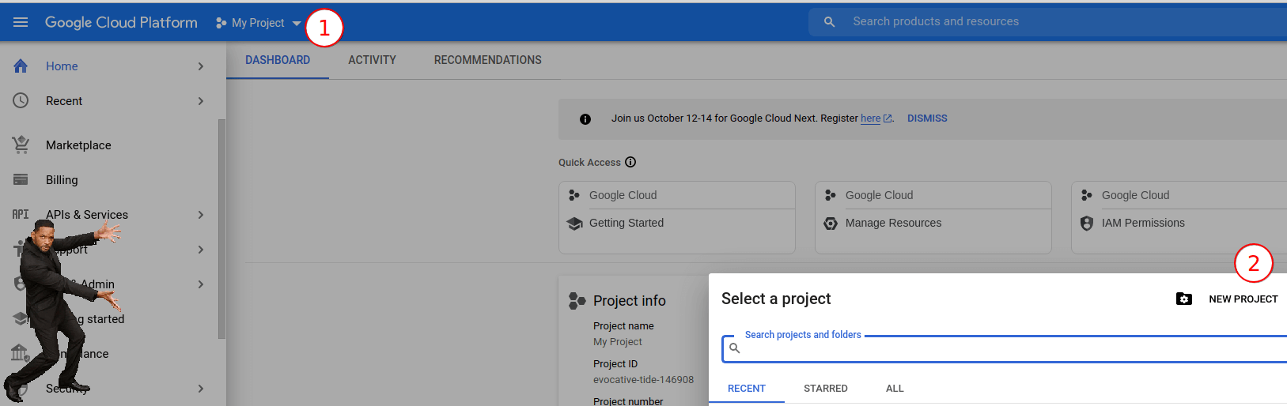Click Google Cloud header above IAM Permissions
Viewport: 1287px width, 406px height.
click(1135, 195)
